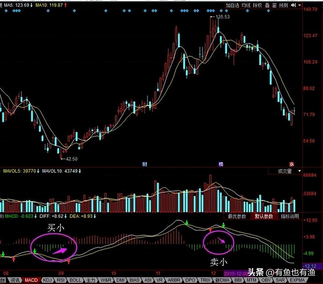
Task: Click the jump-to-end arrow icon
Action: click(x=293, y=5)
